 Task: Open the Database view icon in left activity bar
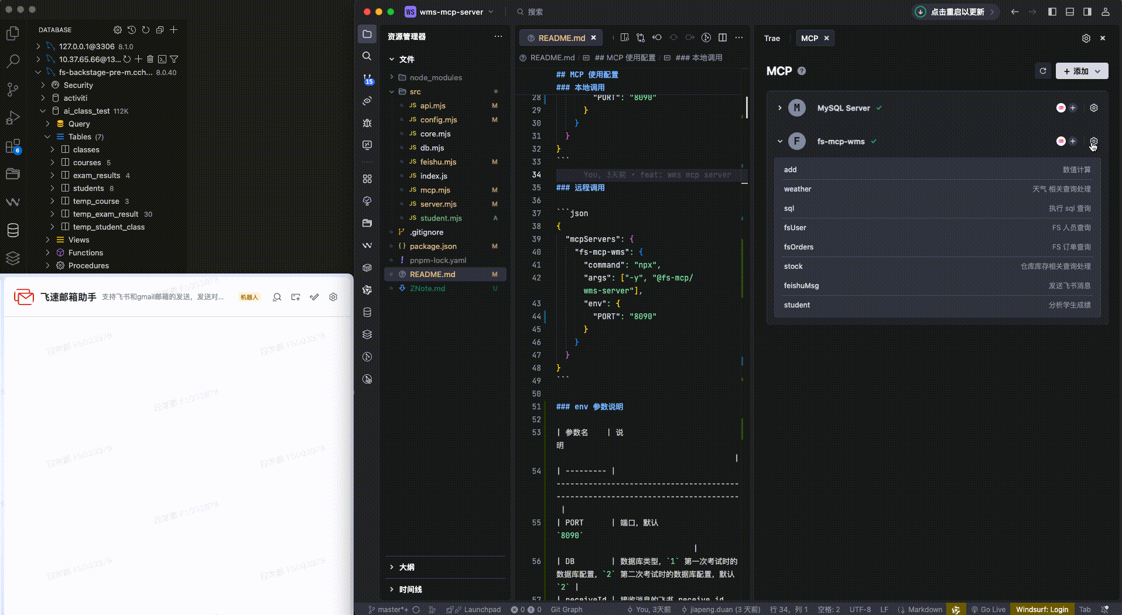[x=13, y=231]
